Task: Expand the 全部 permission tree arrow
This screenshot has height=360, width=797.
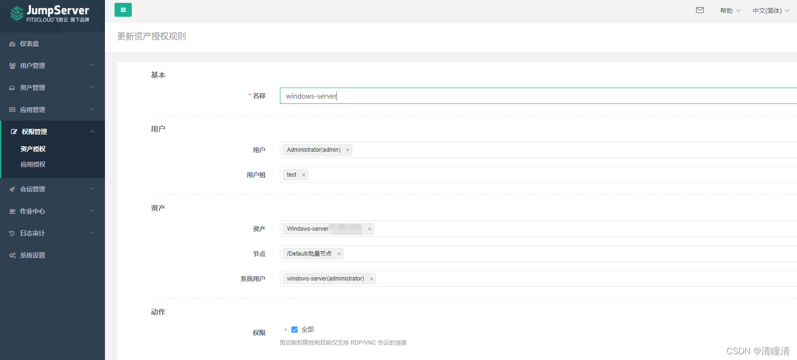Action: point(286,329)
